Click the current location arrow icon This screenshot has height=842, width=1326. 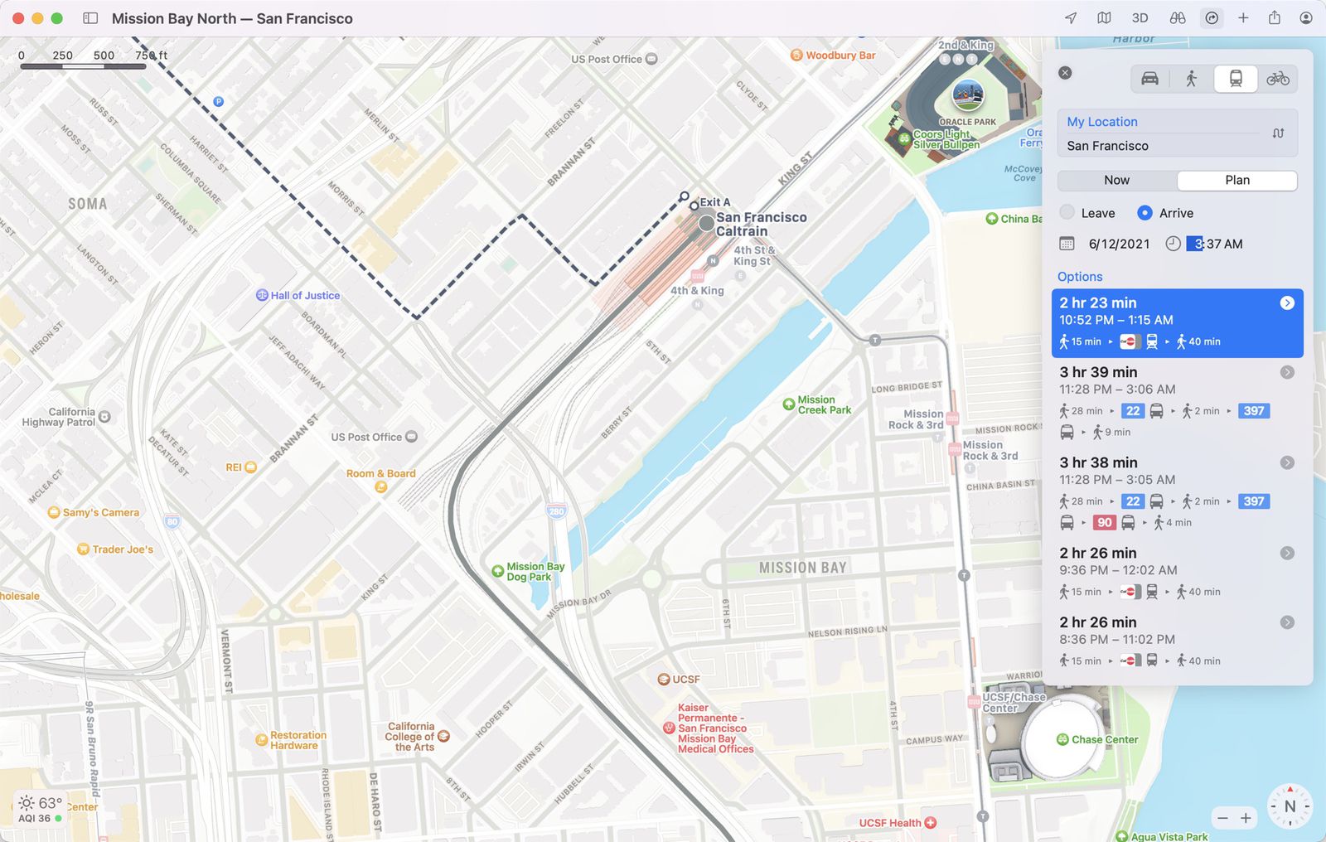1069,17
